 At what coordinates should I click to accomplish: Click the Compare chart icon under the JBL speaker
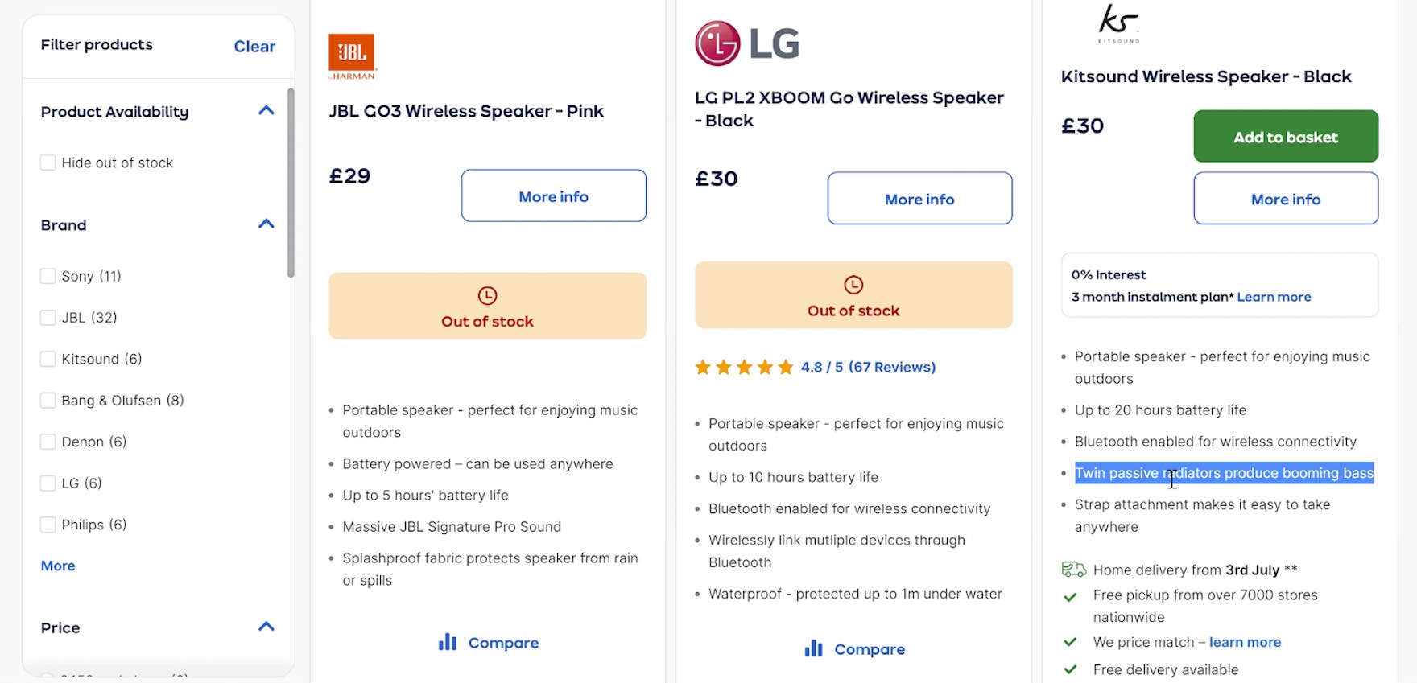pos(448,641)
